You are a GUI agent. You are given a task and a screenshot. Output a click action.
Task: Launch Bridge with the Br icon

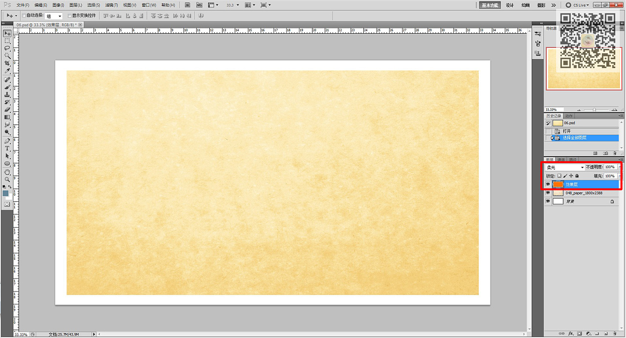click(187, 5)
